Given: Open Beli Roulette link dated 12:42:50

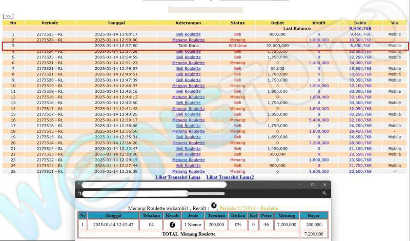Looking at the screenshot, I should [188, 103].
